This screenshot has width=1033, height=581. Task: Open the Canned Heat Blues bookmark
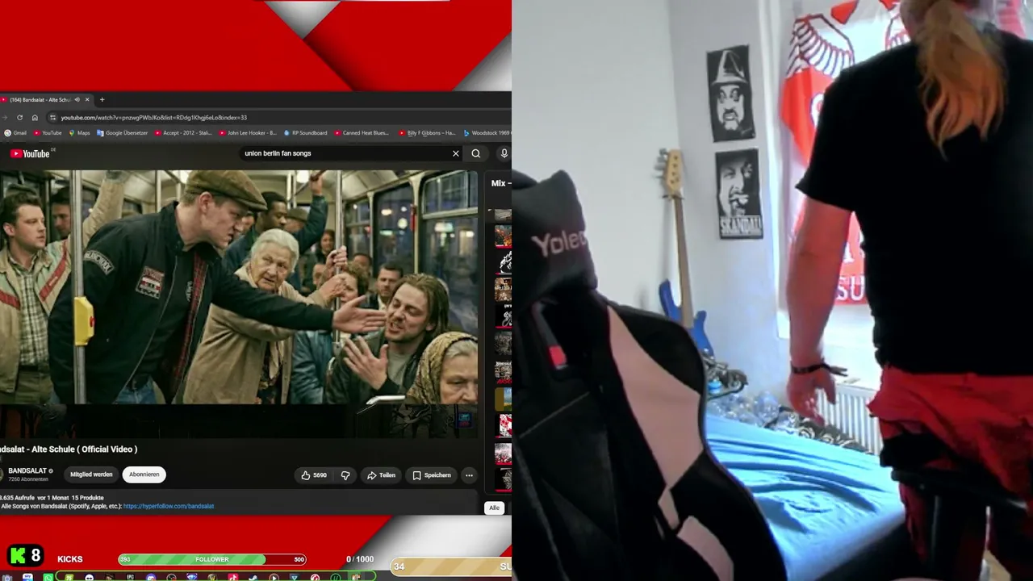(362, 133)
